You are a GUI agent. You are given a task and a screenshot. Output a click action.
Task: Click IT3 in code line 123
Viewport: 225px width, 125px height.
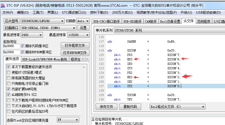click(x=130, y=68)
